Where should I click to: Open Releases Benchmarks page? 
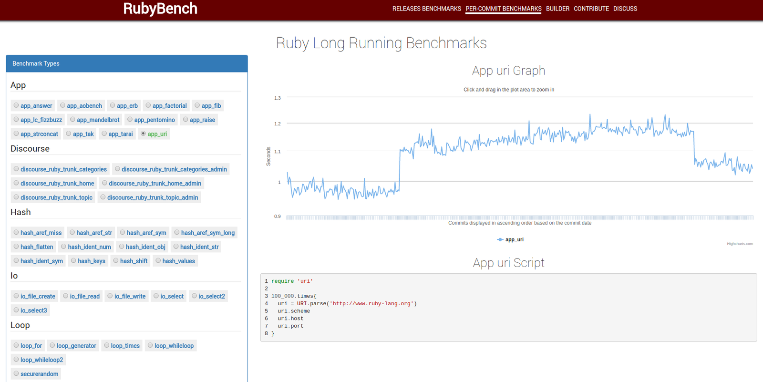(x=427, y=9)
